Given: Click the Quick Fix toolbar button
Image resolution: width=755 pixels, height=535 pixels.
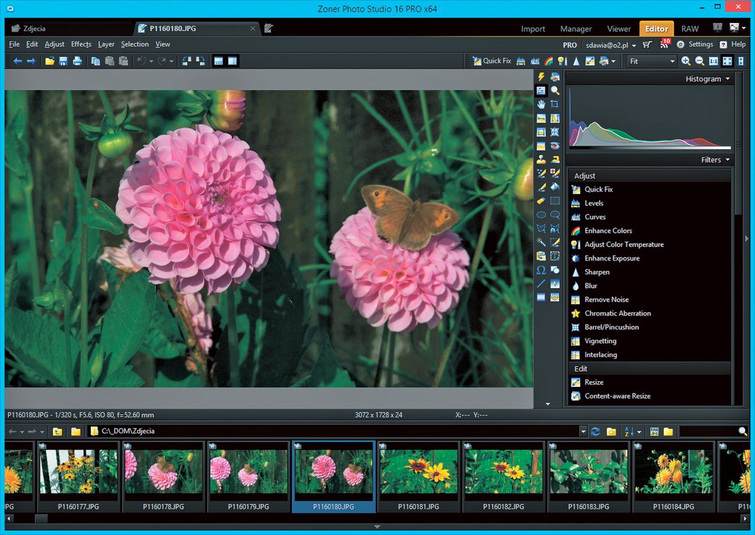Looking at the screenshot, I should click(x=492, y=61).
